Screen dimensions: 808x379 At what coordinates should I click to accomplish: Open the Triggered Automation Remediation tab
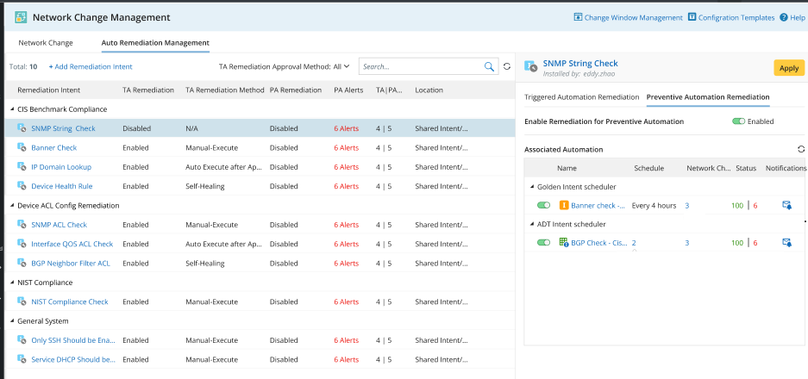tap(581, 97)
